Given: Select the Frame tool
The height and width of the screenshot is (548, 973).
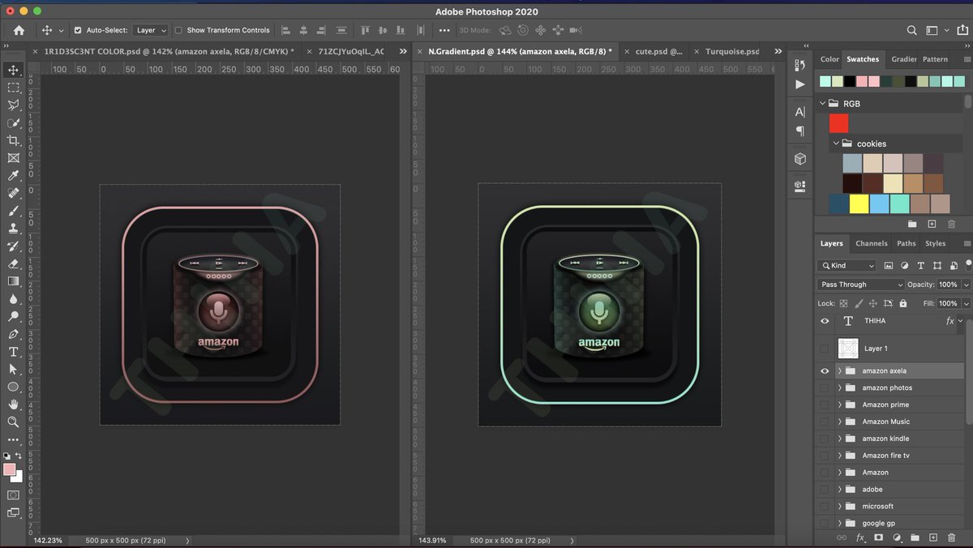Looking at the screenshot, I should pos(14,158).
